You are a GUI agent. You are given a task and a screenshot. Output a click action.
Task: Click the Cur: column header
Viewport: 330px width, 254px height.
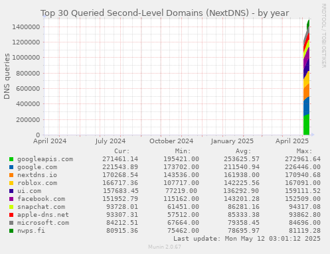click(122, 151)
